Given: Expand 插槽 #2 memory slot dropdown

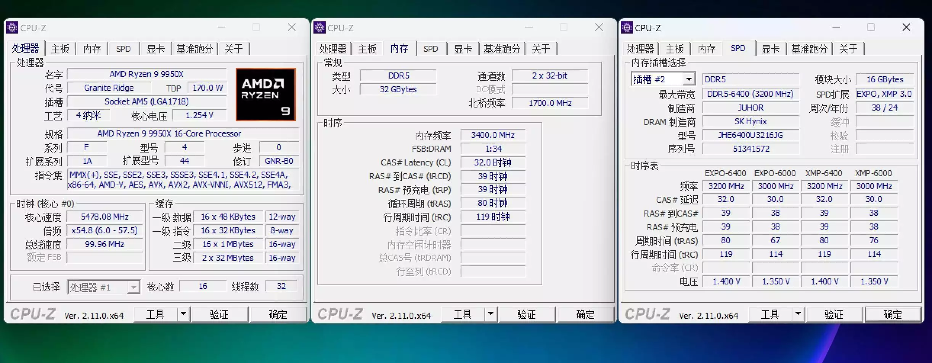Looking at the screenshot, I should coord(689,79).
